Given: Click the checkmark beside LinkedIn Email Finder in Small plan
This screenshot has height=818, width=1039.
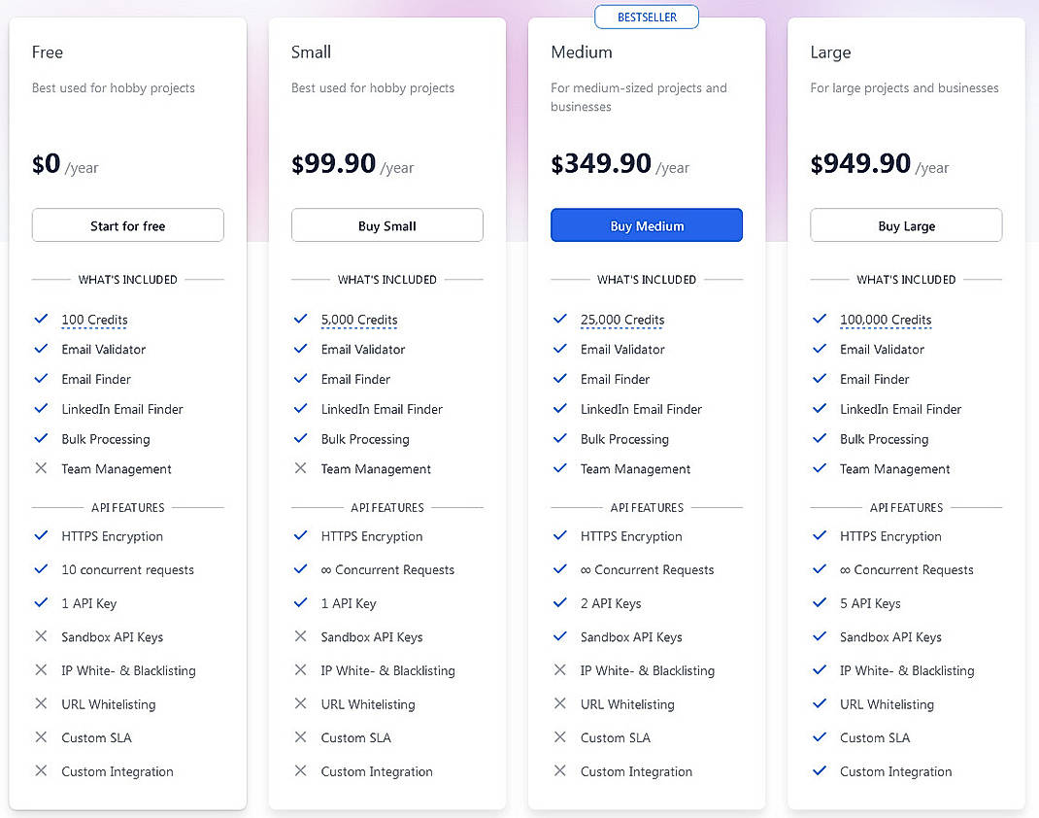Looking at the screenshot, I should (x=300, y=409).
